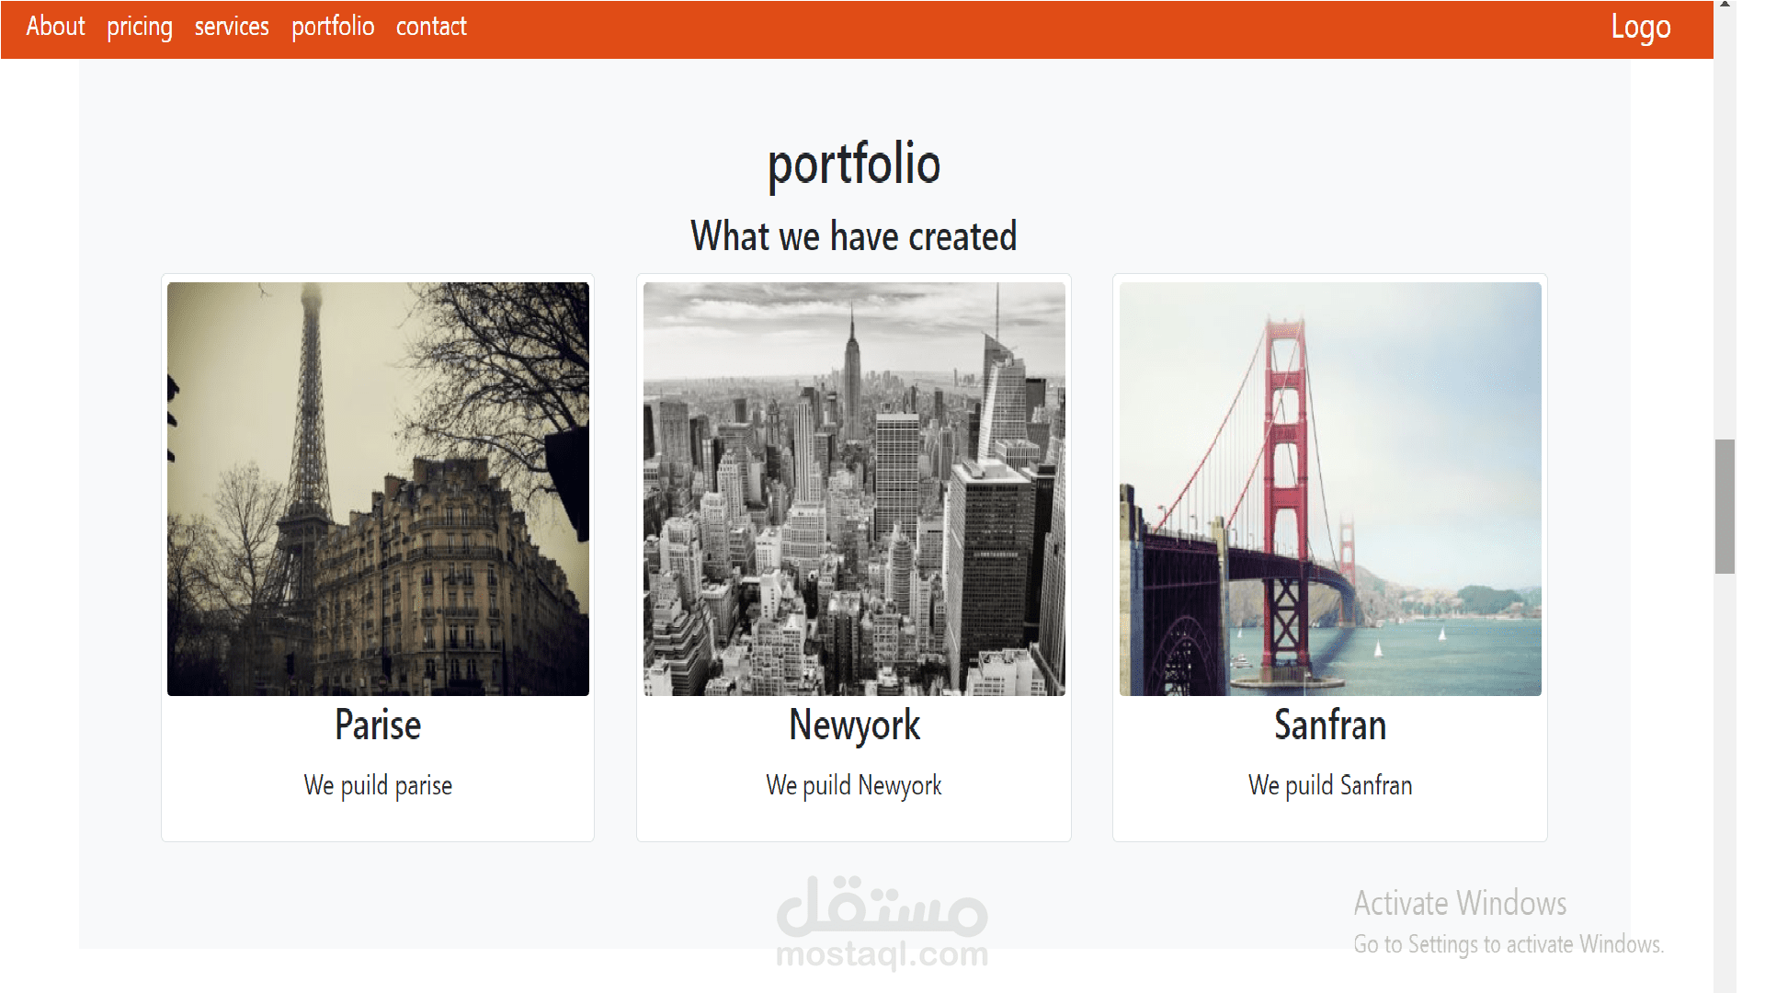Image resolution: width=1765 pixels, height=993 pixels.
Task: Click the contact nav link
Action: pyautogui.click(x=431, y=27)
